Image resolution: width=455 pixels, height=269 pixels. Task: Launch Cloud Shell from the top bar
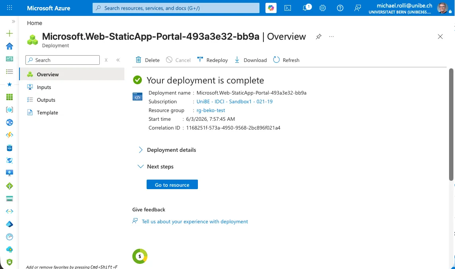point(288,8)
